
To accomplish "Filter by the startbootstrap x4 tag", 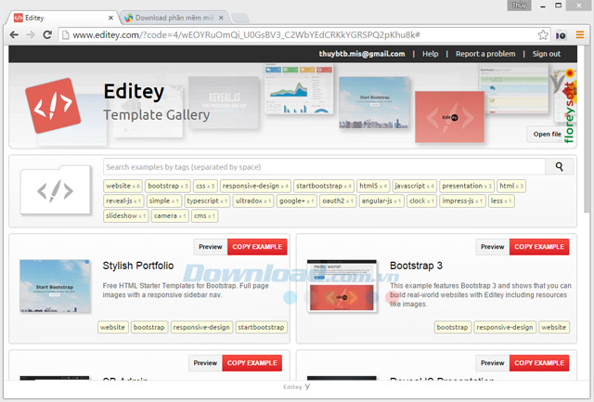I will [324, 186].
